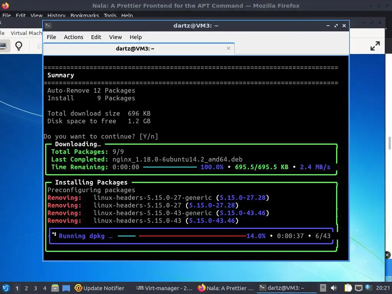Click the monitor console icon in virt-manager
392x294 pixels.
pyautogui.click(x=3, y=46)
